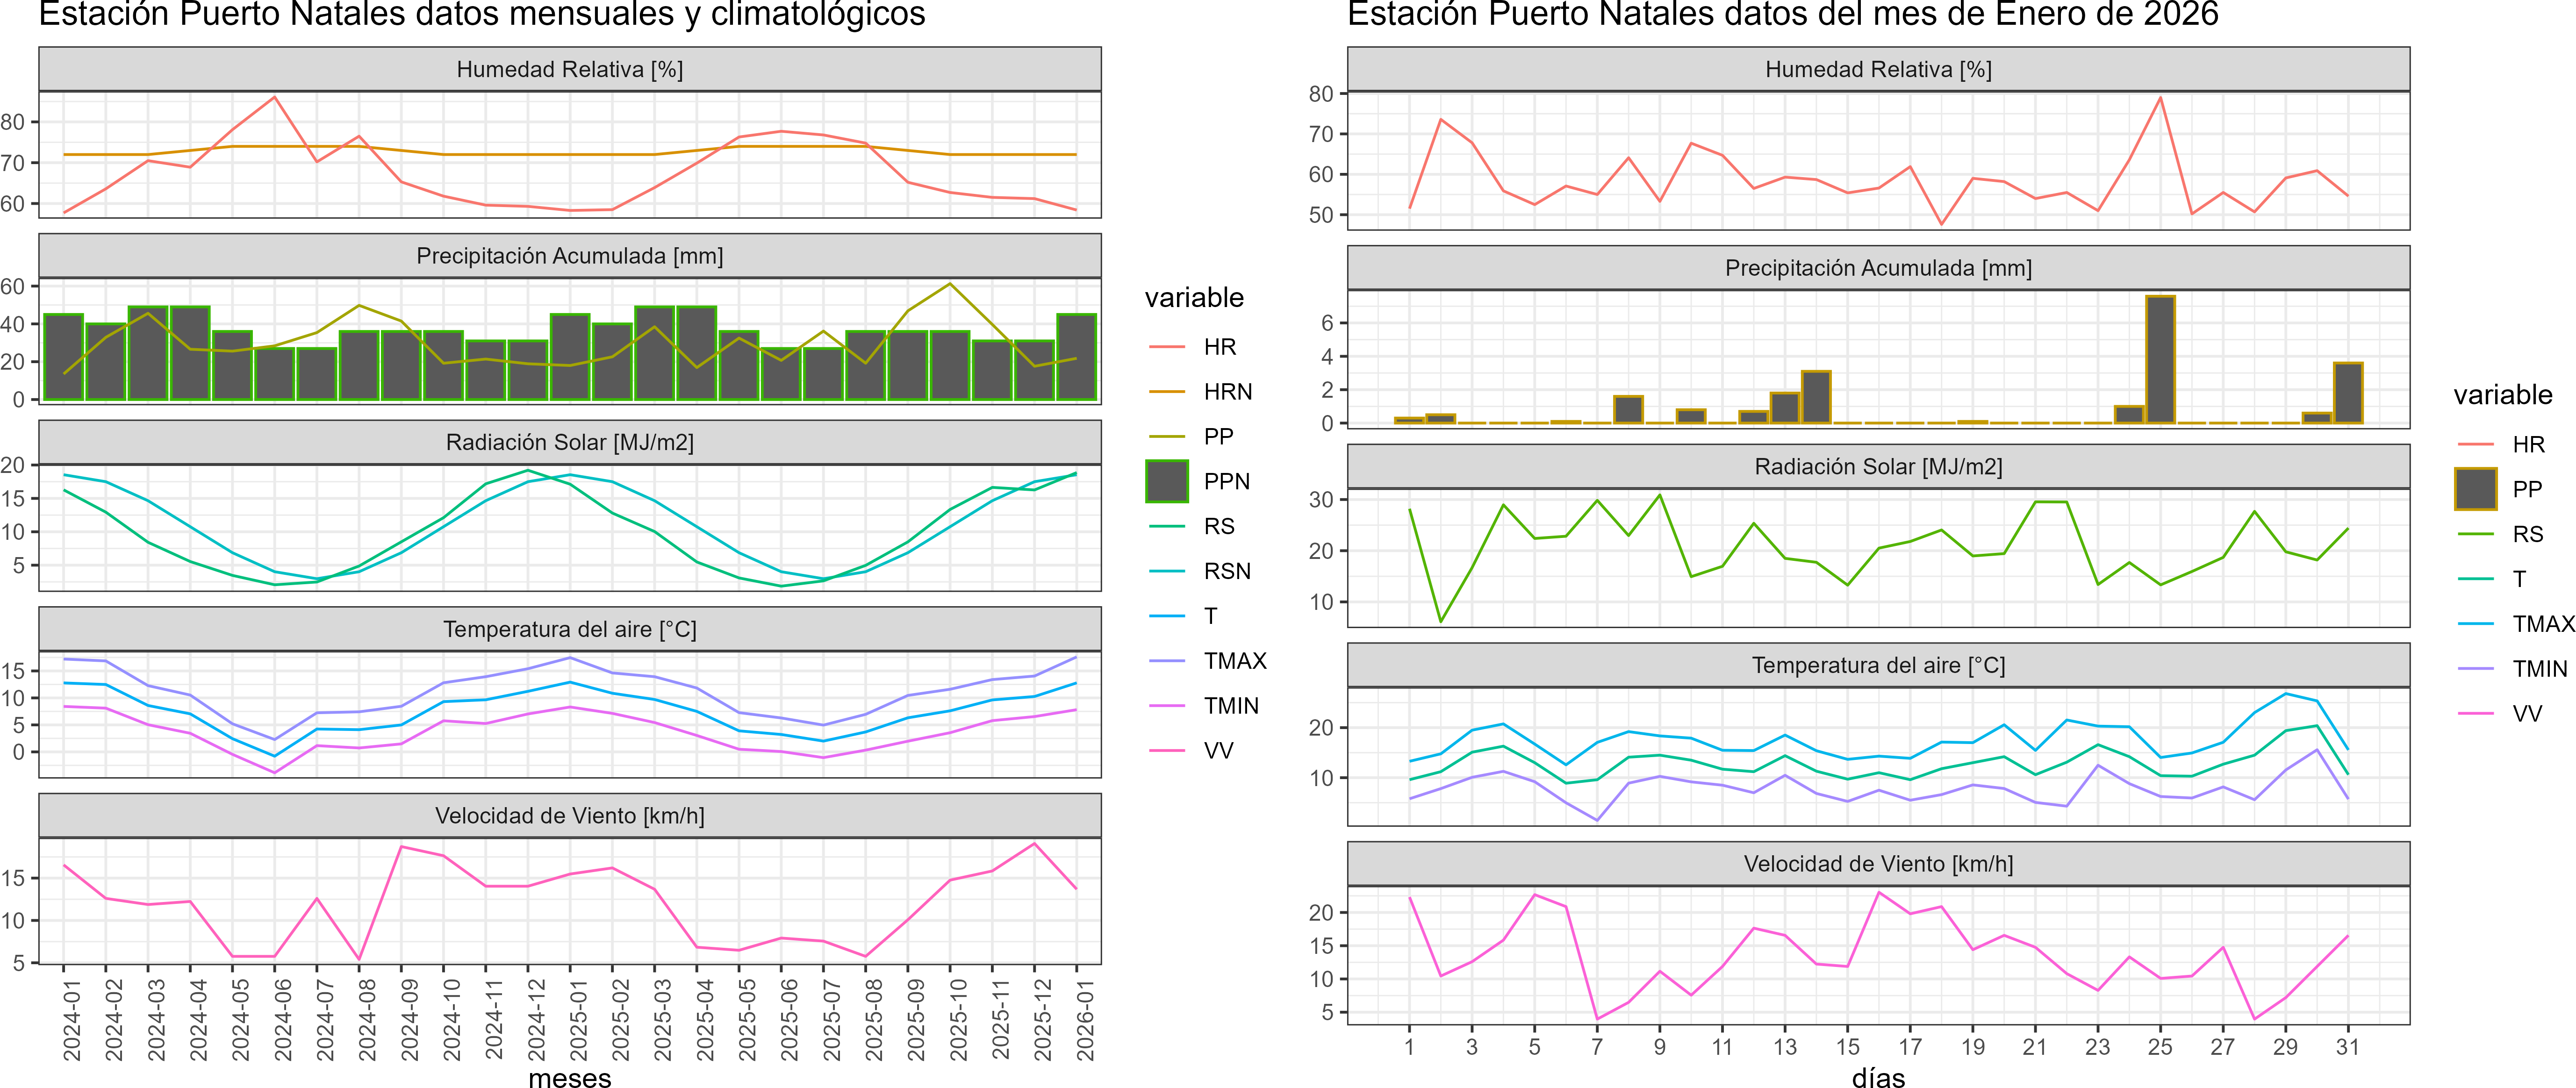Click the PP bar swatch in daily legend
The image size is (2576, 1088).
pos(2475,489)
